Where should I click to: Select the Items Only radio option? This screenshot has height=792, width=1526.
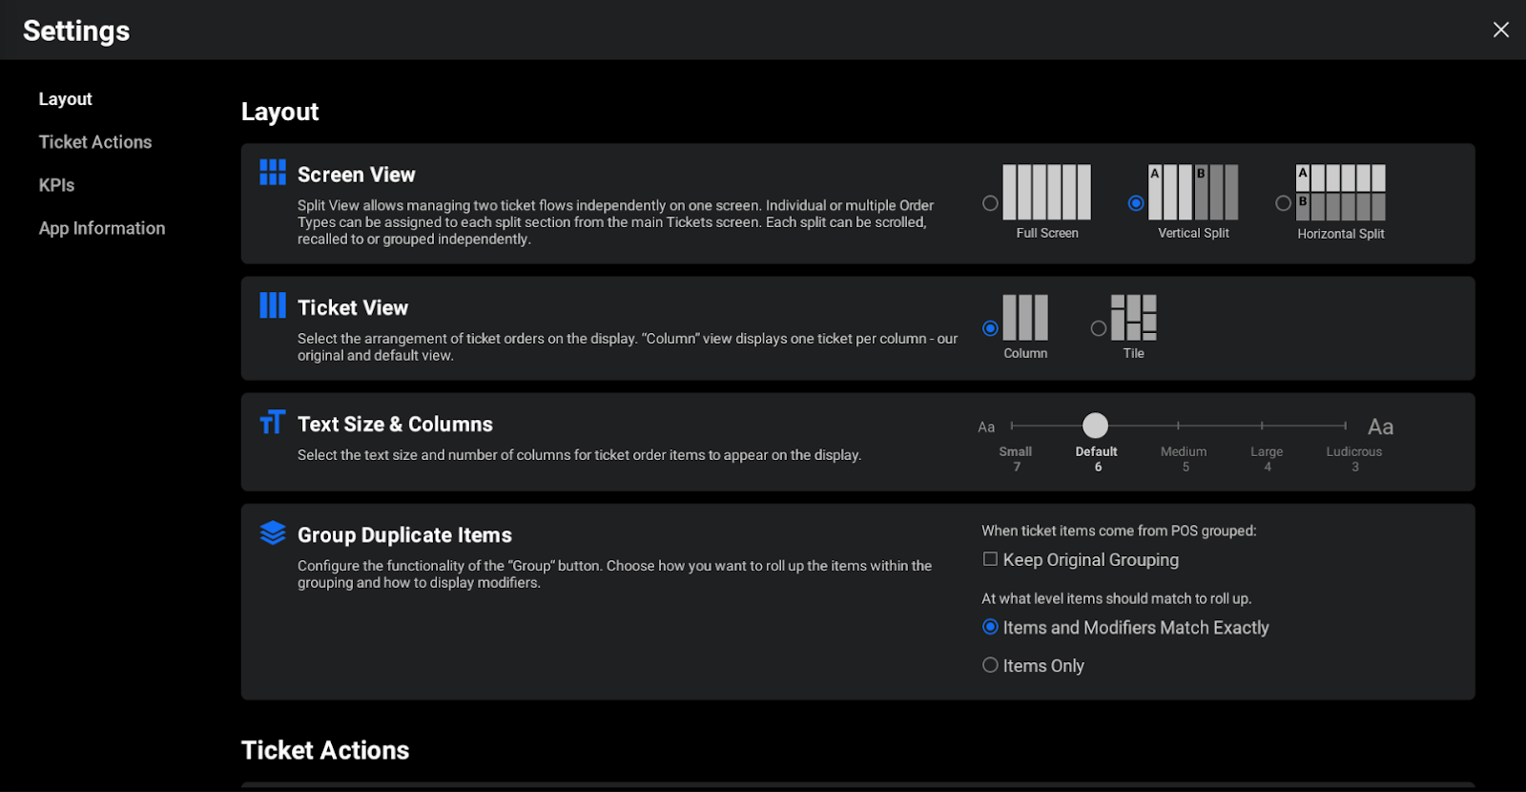coord(991,665)
